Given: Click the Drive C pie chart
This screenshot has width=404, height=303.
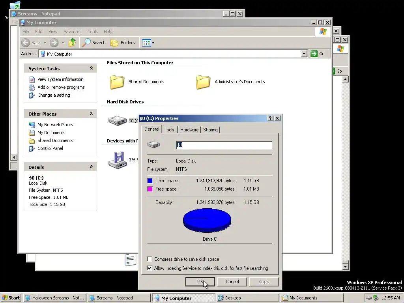Looking at the screenshot, I should pyautogui.click(x=207, y=220).
